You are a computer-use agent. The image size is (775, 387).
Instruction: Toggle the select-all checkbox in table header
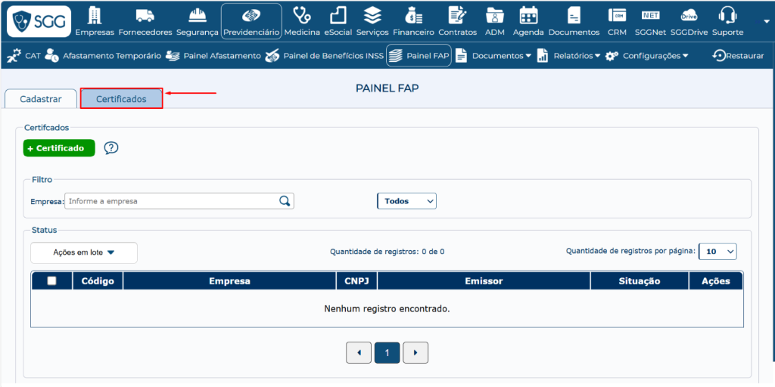(x=51, y=281)
